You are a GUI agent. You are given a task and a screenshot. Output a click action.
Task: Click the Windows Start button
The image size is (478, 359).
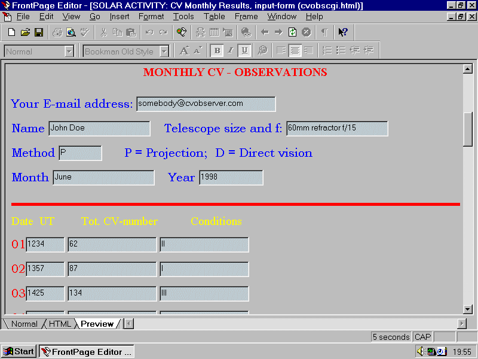coord(19,351)
